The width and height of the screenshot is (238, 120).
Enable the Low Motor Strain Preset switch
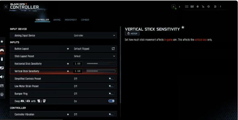(111, 86)
